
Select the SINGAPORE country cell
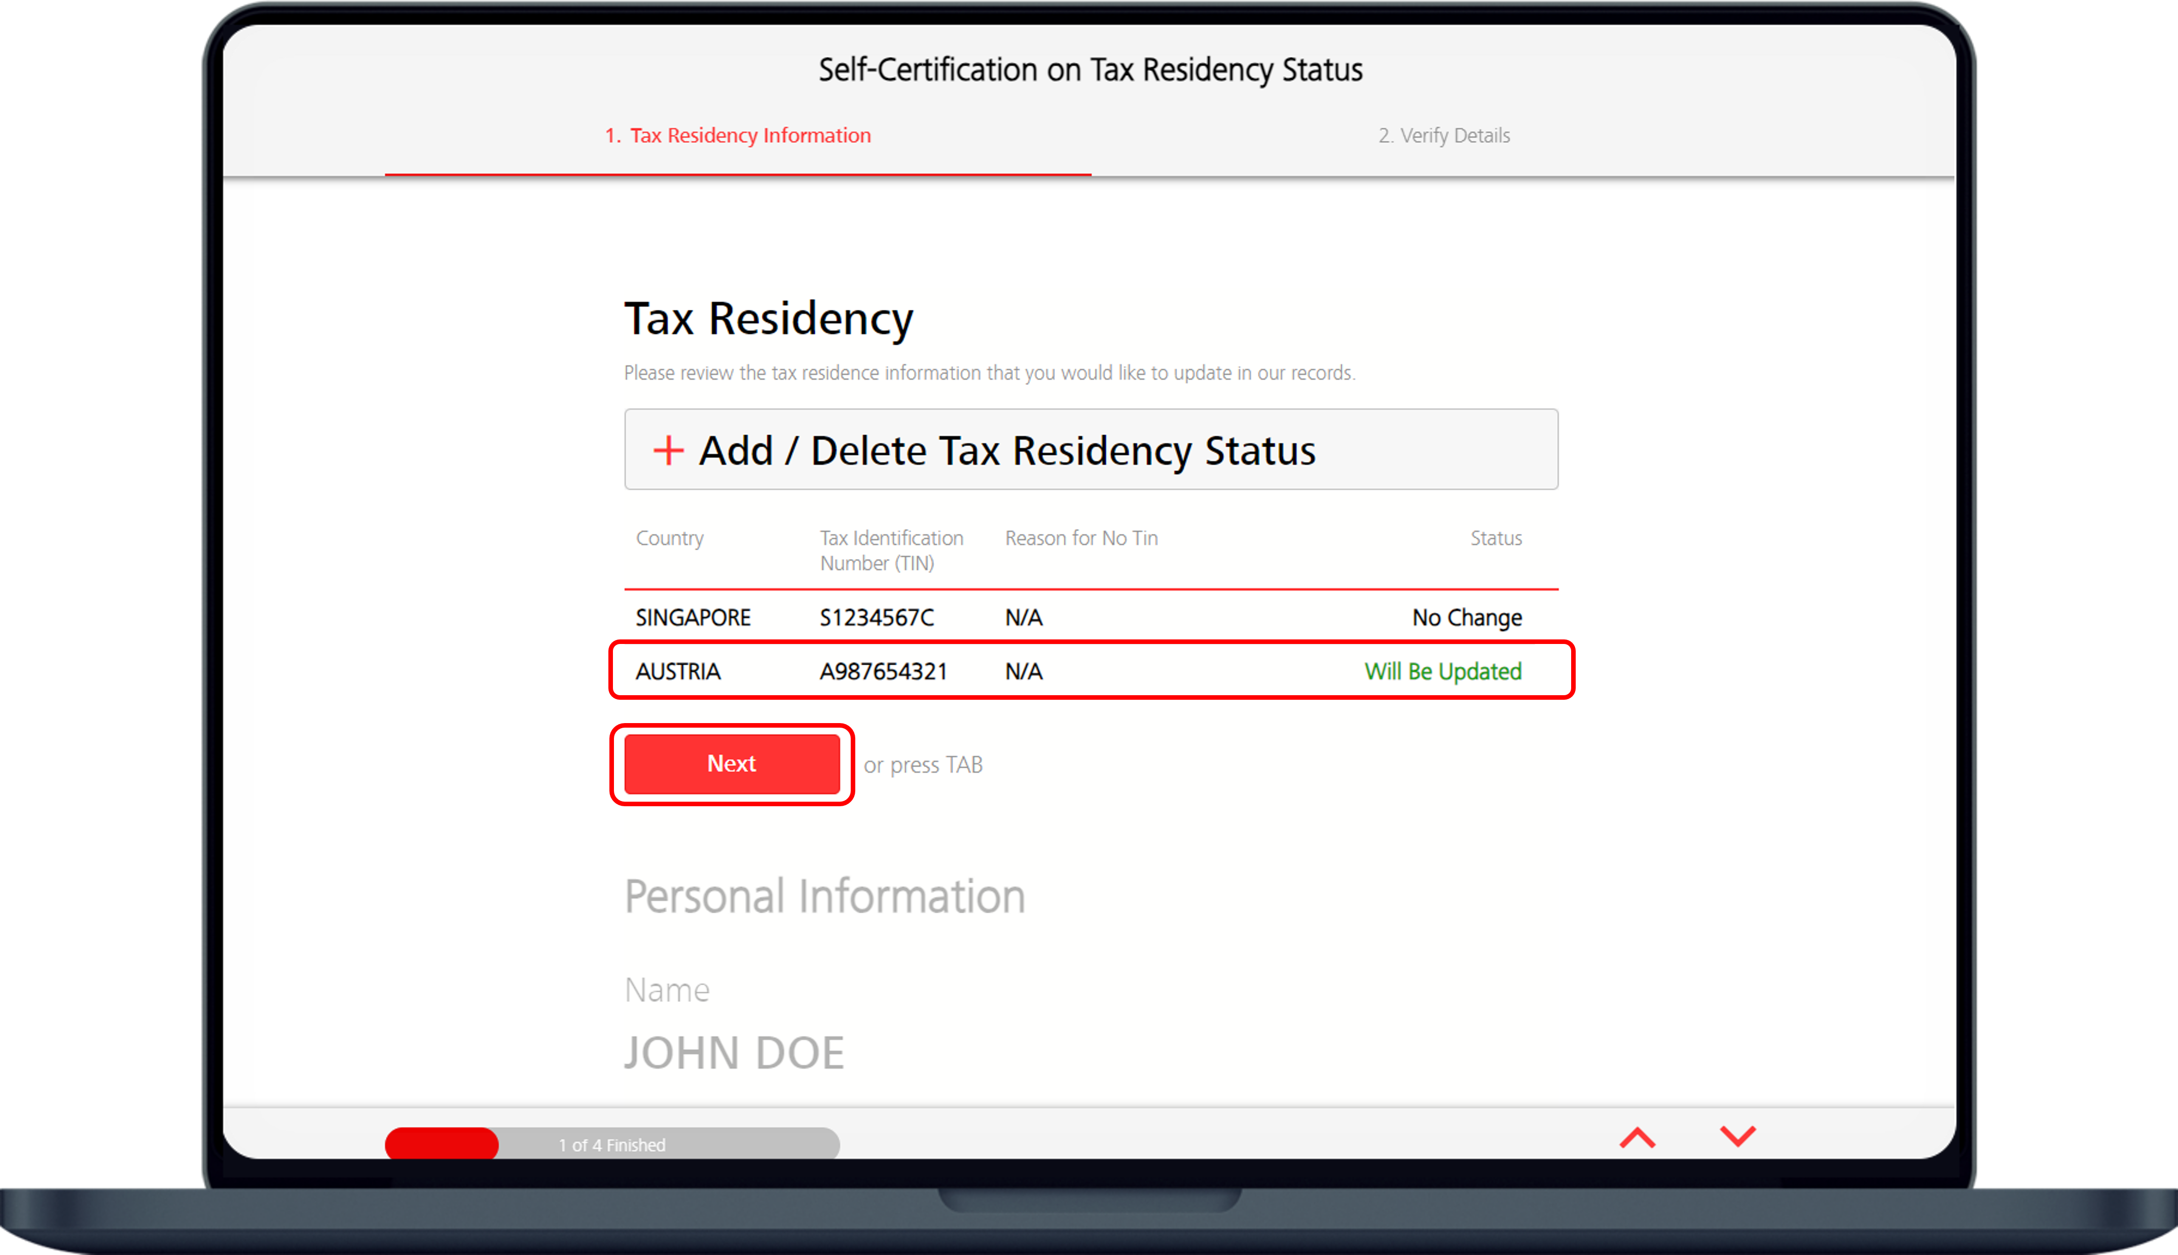click(693, 618)
